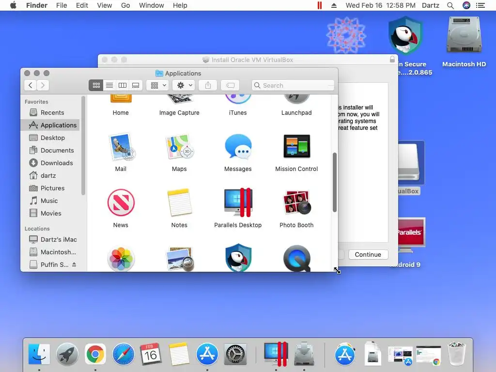Open Movies in Finder sidebar
This screenshot has width=496, height=372.
pos(50,214)
